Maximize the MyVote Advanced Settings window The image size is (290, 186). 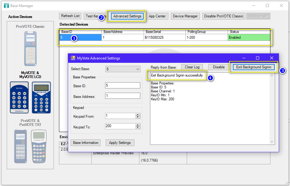[257, 58]
